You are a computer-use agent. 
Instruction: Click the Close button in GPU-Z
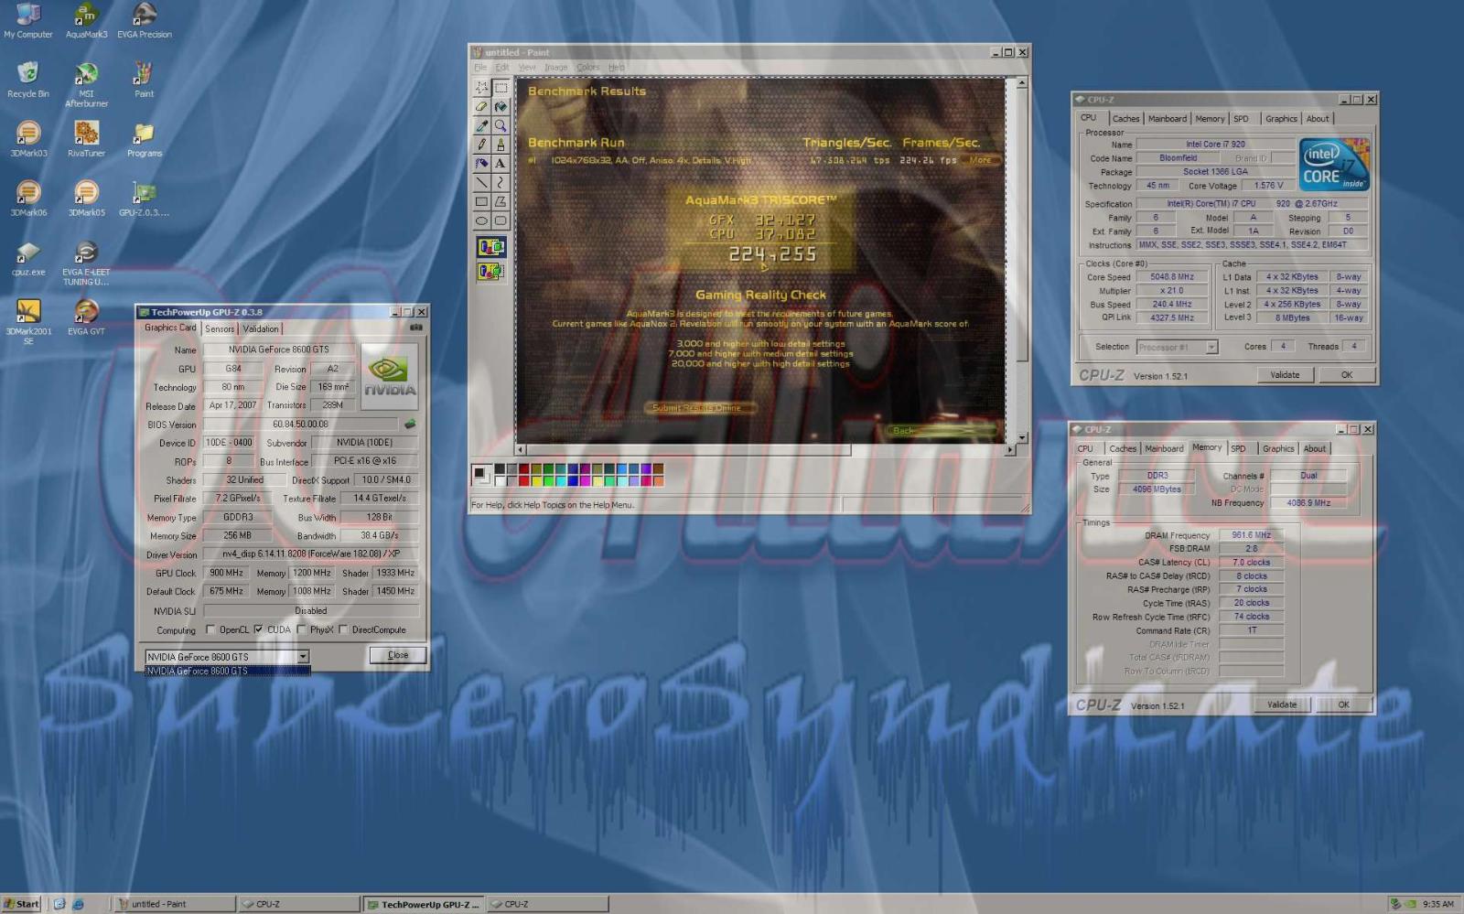click(x=398, y=655)
